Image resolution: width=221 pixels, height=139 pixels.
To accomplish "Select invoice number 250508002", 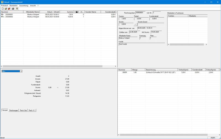I will pyautogui.click(x=9, y=17).
